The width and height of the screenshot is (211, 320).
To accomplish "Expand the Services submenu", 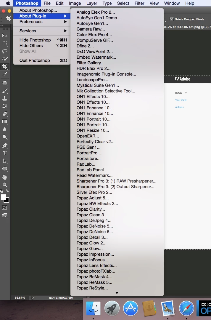I will pyautogui.click(x=42, y=31).
